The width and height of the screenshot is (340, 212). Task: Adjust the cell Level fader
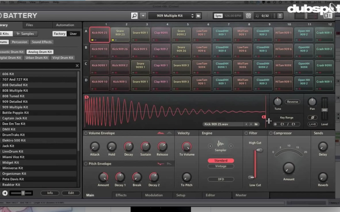[x=325, y=110]
